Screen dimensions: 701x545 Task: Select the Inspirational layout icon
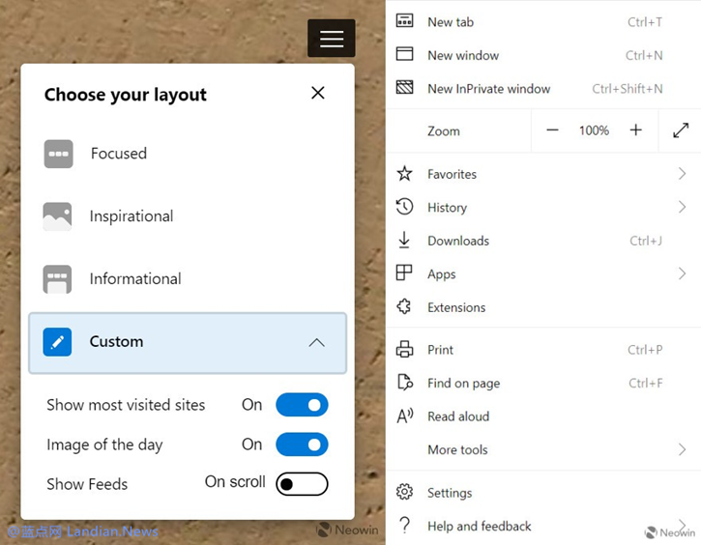point(58,216)
